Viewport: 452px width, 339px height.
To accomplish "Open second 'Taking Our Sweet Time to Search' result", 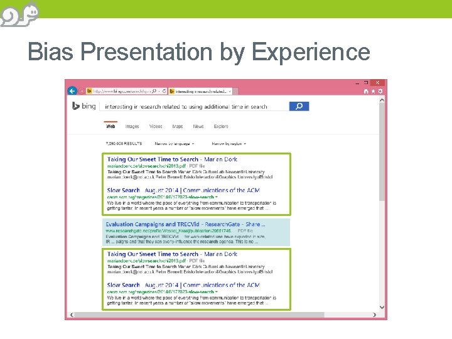I will (x=172, y=254).
